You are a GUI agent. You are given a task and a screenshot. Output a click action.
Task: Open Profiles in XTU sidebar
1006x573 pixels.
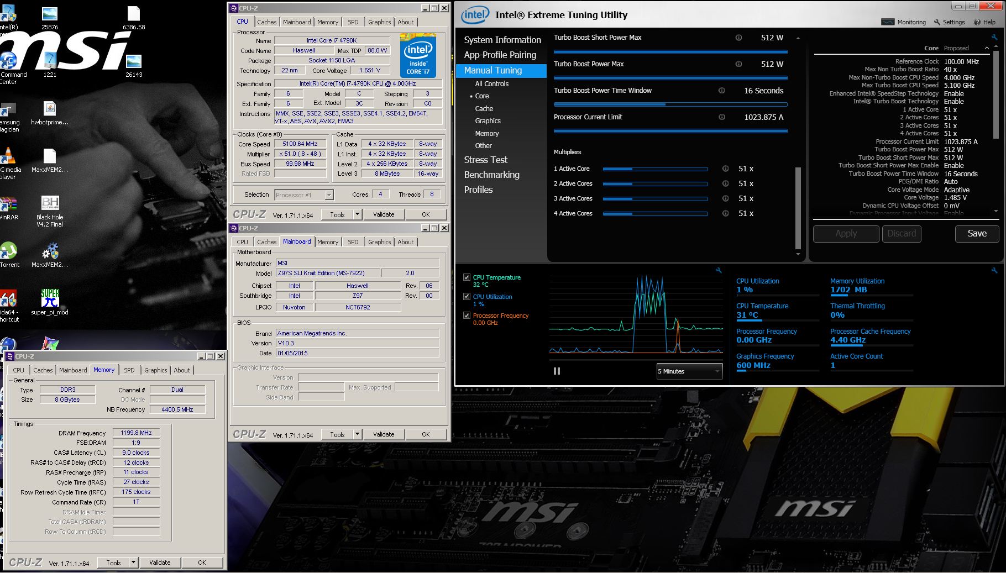click(x=478, y=190)
